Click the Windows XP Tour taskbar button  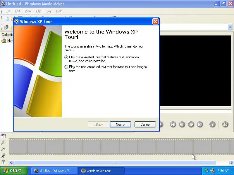(101, 171)
